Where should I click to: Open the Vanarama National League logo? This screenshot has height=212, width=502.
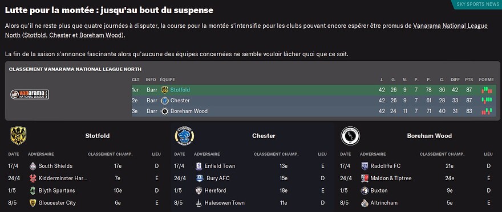tap(30, 94)
